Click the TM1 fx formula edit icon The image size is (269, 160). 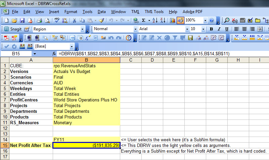click(88, 37)
